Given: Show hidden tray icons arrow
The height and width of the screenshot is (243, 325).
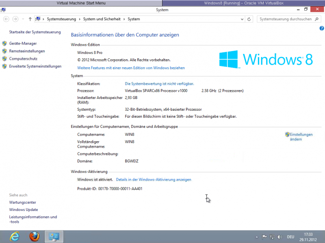Looking at the screenshot, I should tap(257, 237).
